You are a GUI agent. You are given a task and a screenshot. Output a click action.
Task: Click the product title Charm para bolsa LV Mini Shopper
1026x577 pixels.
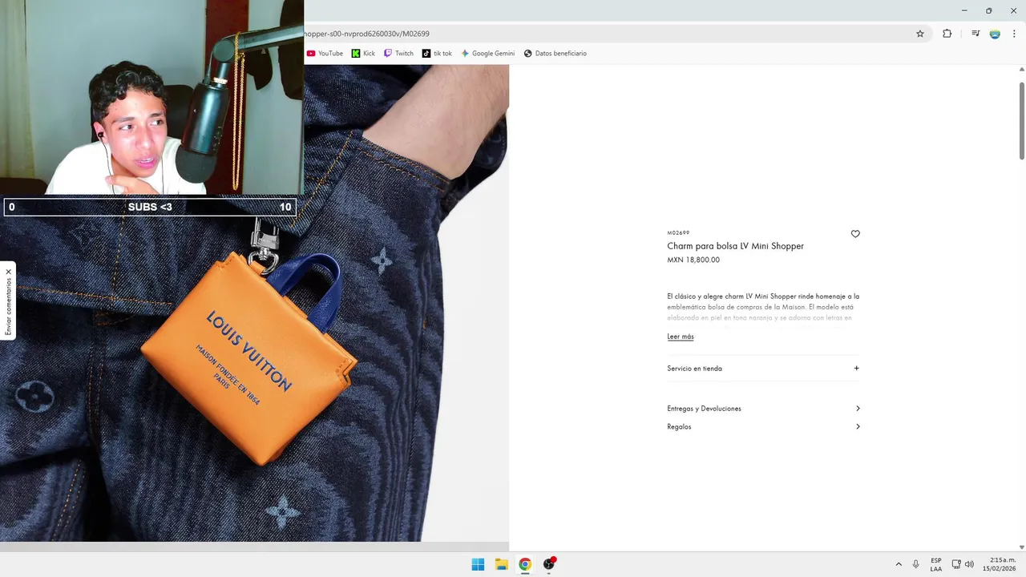(735, 246)
